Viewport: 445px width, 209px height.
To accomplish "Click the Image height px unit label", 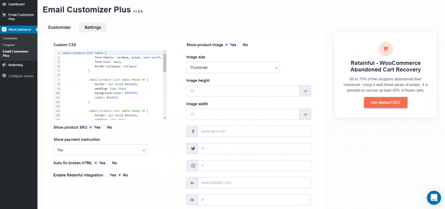I will click(x=306, y=91).
